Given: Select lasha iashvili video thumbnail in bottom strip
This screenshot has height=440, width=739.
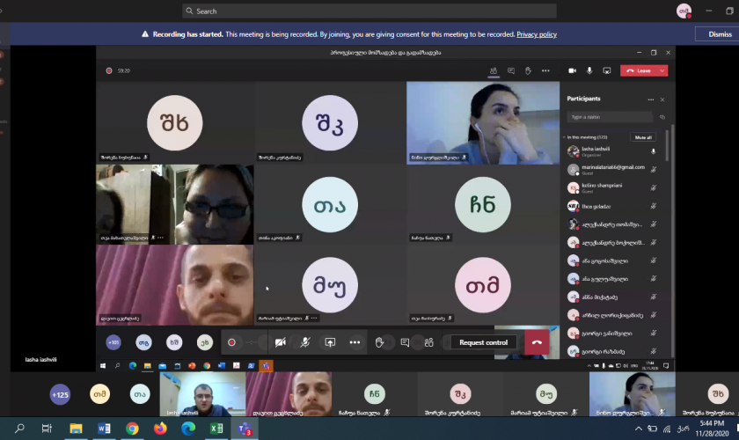Looking at the screenshot, I should tap(202, 393).
